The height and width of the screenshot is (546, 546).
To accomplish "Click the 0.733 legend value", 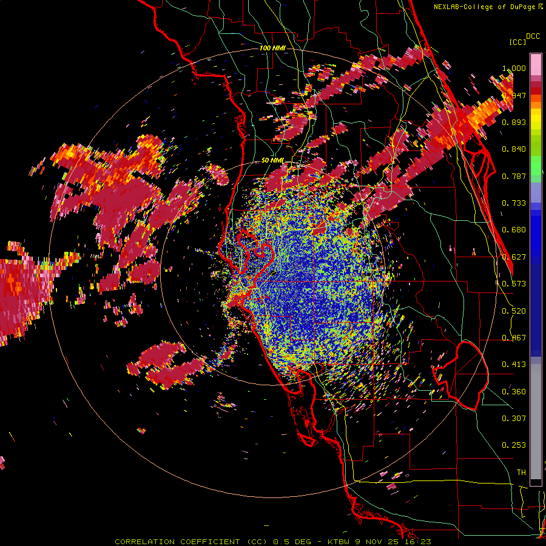I will pos(514,203).
